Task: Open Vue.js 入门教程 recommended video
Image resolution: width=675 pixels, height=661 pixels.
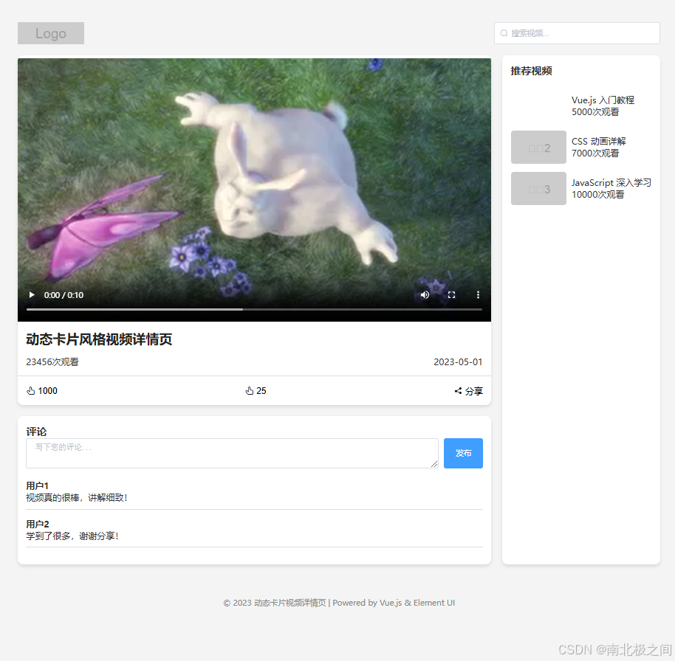Action: click(x=580, y=105)
